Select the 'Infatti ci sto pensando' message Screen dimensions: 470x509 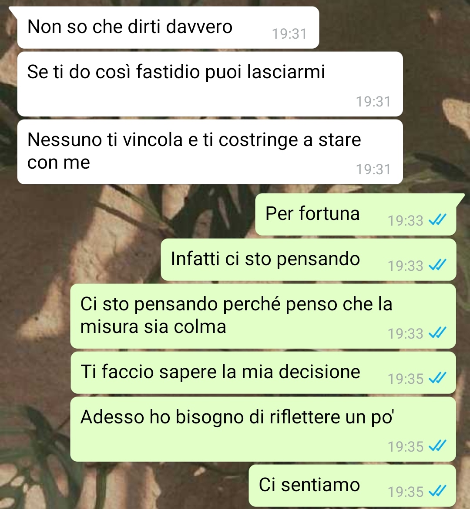pyautogui.click(x=309, y=259)
